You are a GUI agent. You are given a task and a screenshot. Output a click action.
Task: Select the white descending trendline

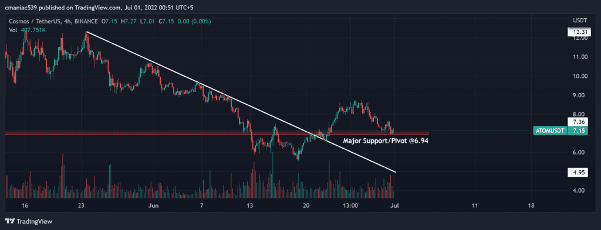coord(241,102)
